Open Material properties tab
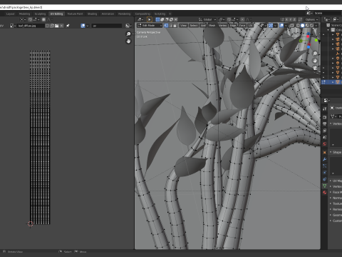The height and width of the screenshot is (257, 342). (x=325, y=192)
